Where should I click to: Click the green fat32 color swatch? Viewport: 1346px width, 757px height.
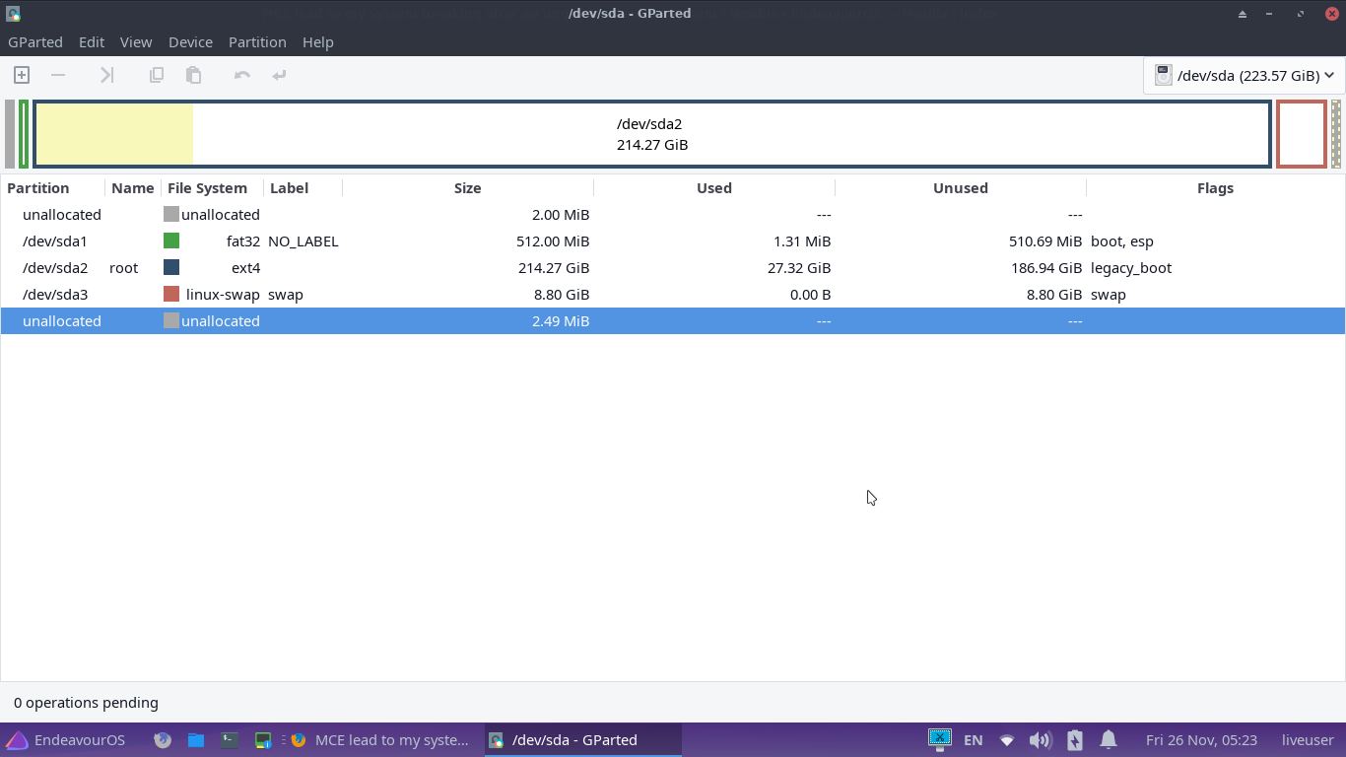pyautogui.click(x=171, y=241)
